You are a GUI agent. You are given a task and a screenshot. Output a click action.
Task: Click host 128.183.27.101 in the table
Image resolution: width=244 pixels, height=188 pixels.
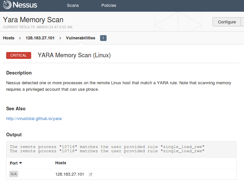(70, 174)
